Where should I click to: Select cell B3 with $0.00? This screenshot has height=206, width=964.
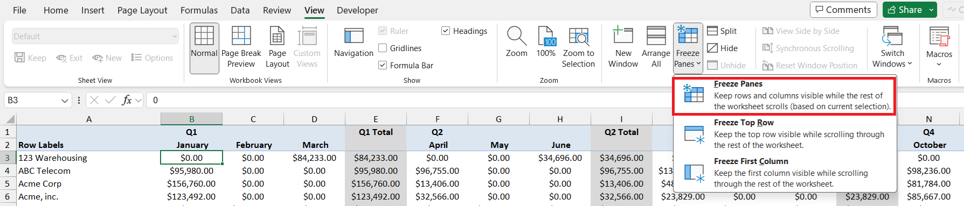(191, 158)
